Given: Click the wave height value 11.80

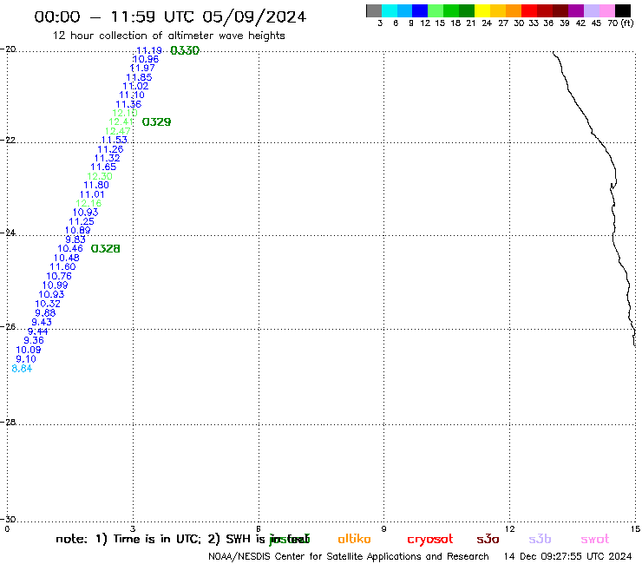Looking at the screenshot, I should coord(96,185).
